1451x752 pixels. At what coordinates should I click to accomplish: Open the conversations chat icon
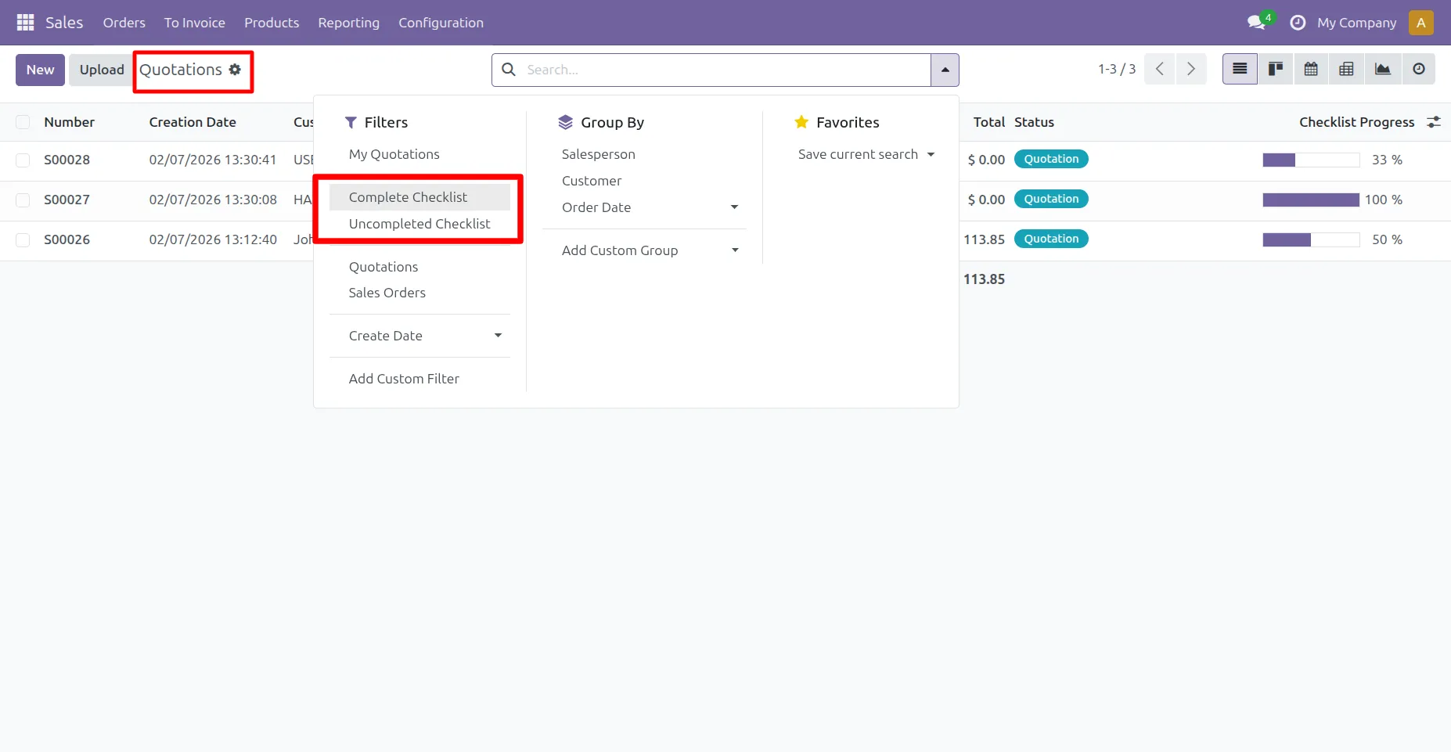click(x=1257, y=23)
